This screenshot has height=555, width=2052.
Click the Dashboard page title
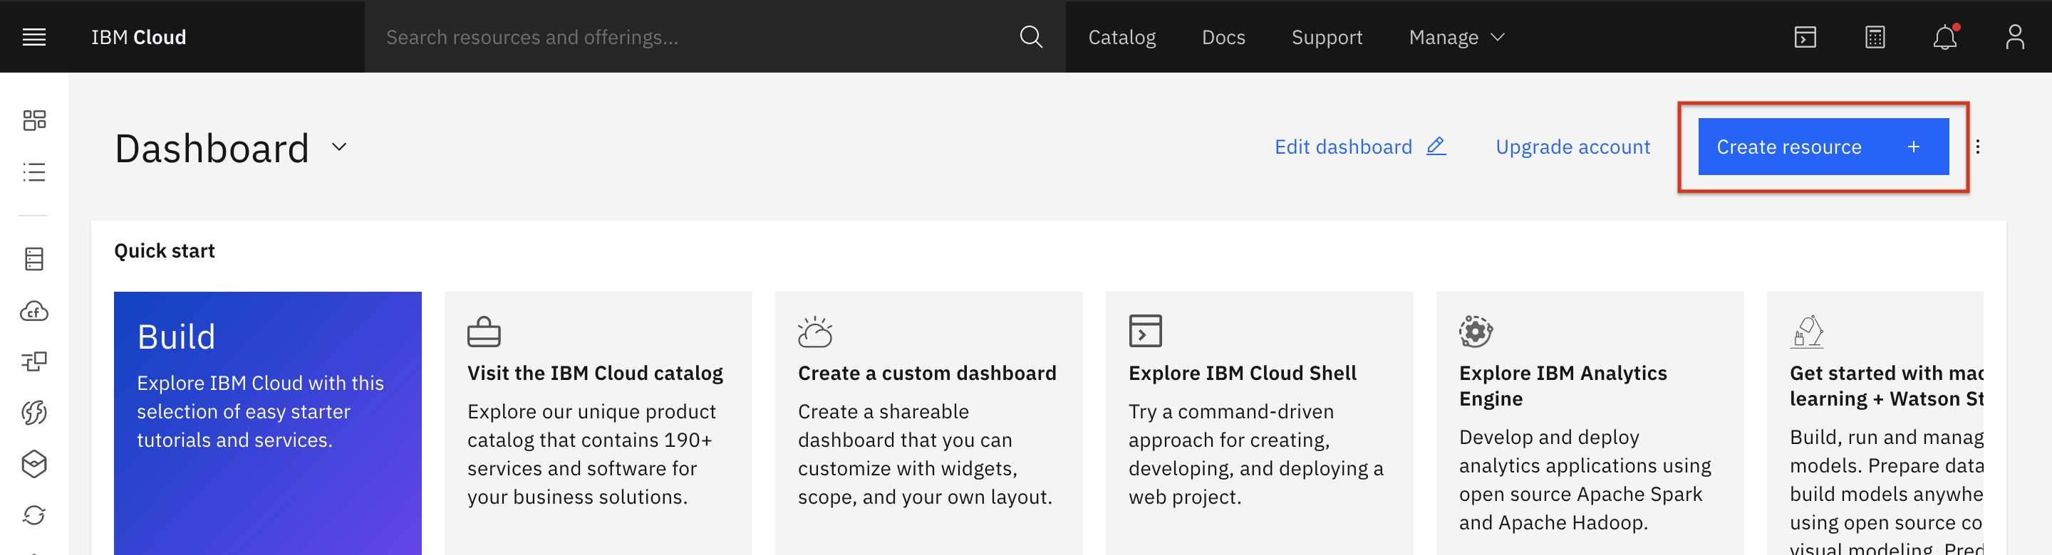tap(212, 149)
